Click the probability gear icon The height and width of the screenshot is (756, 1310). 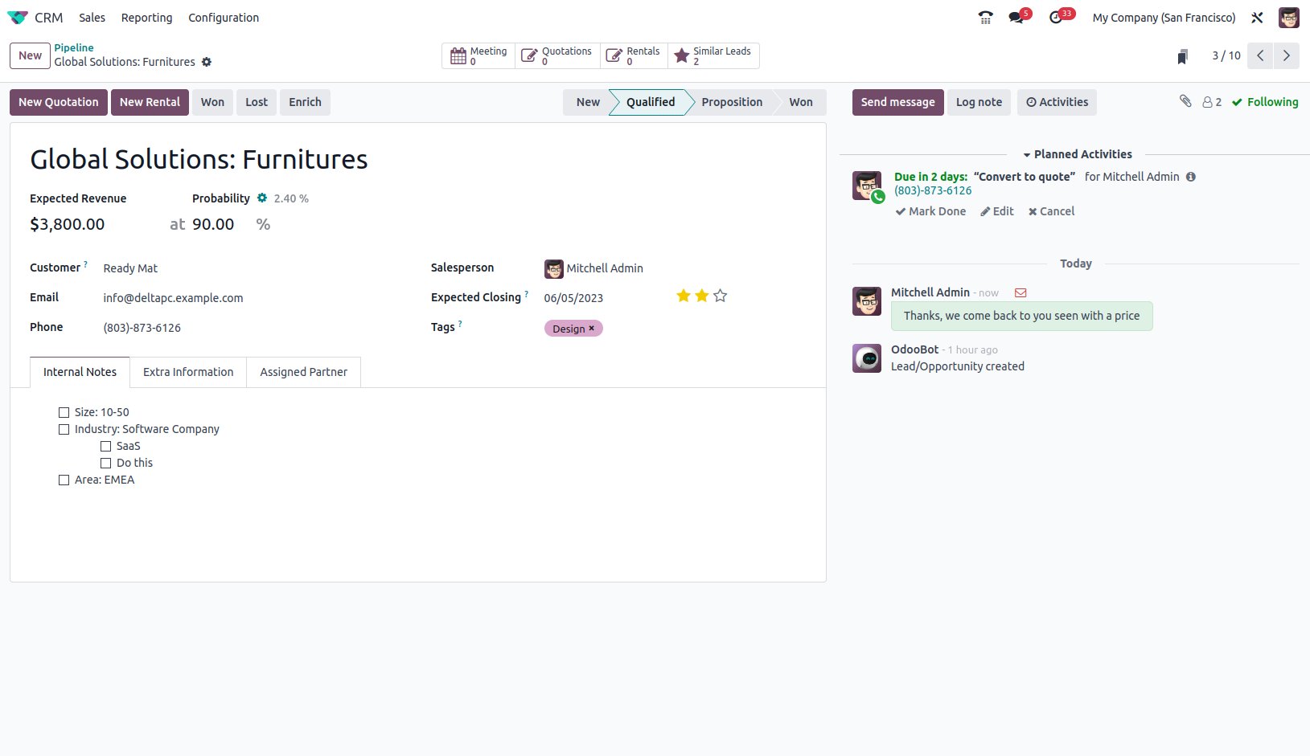(x=262, y=198)
